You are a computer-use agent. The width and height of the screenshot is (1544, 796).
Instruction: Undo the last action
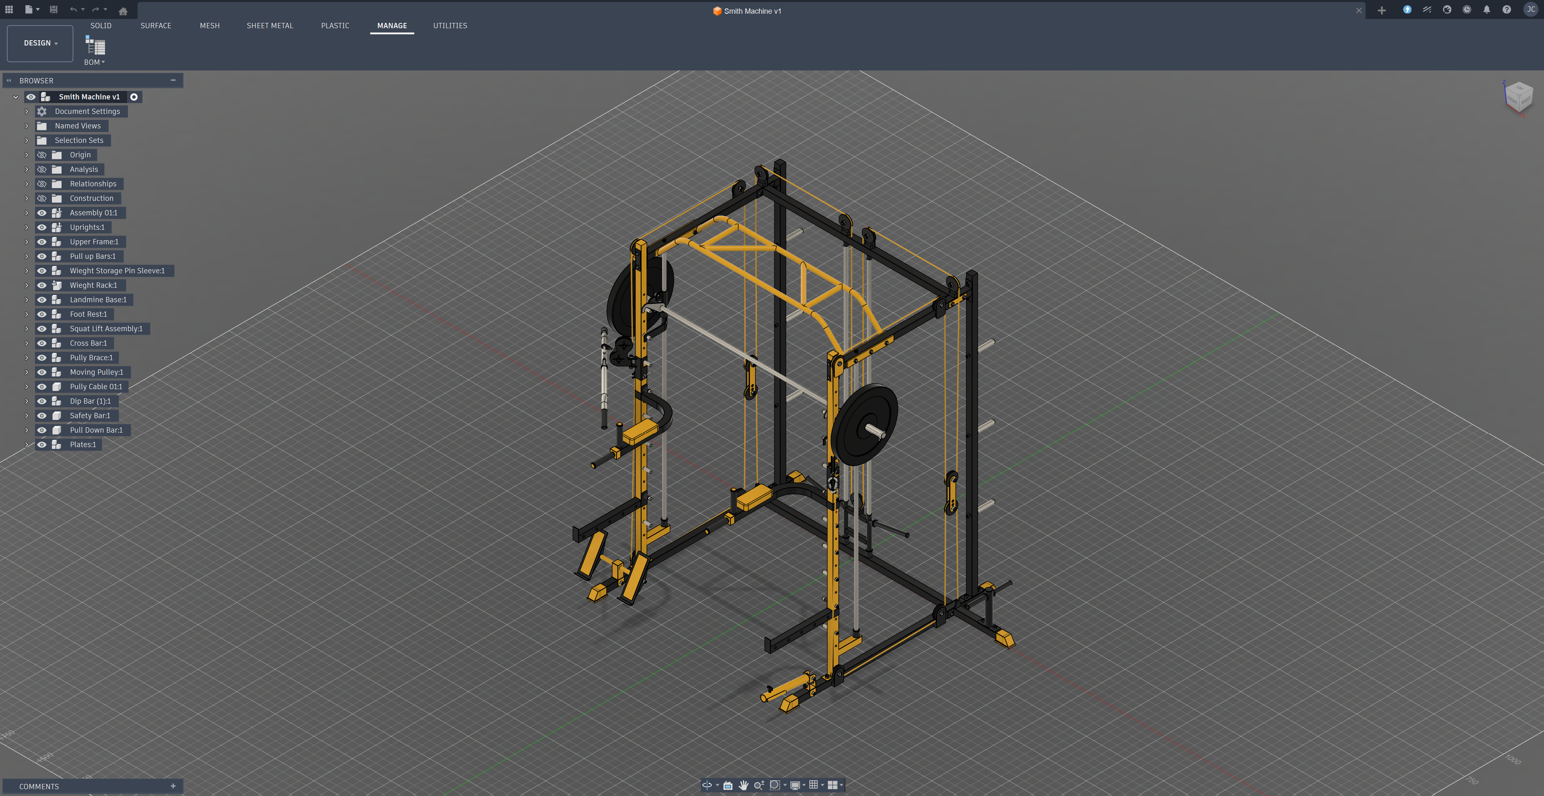coord(73,10)
